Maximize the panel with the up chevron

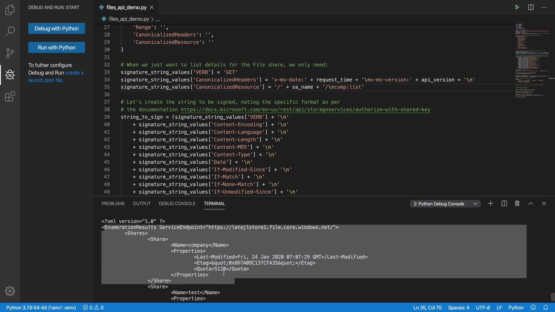(531, 204)
